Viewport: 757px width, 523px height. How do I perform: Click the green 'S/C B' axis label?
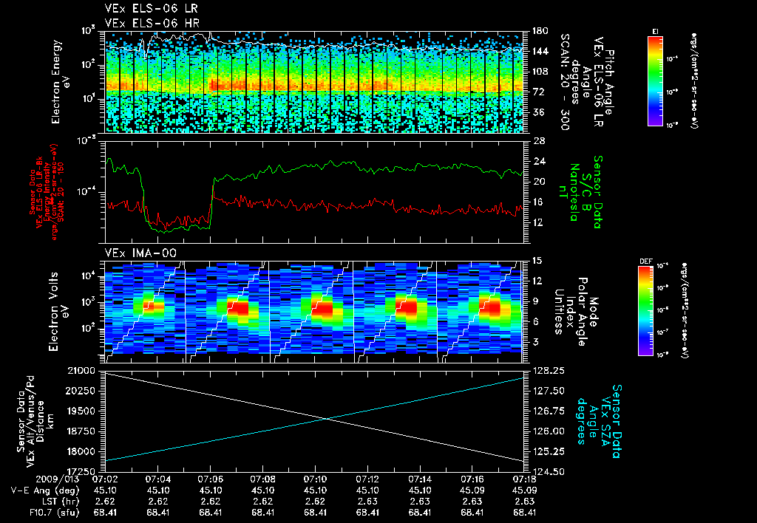pos(586,192)
